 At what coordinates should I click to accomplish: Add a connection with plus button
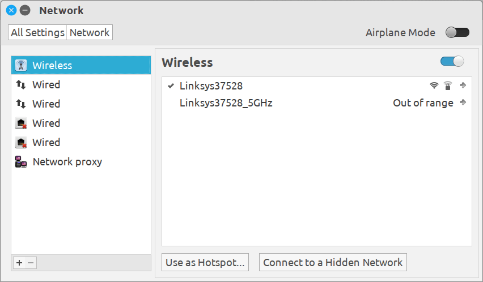point(19,263)
